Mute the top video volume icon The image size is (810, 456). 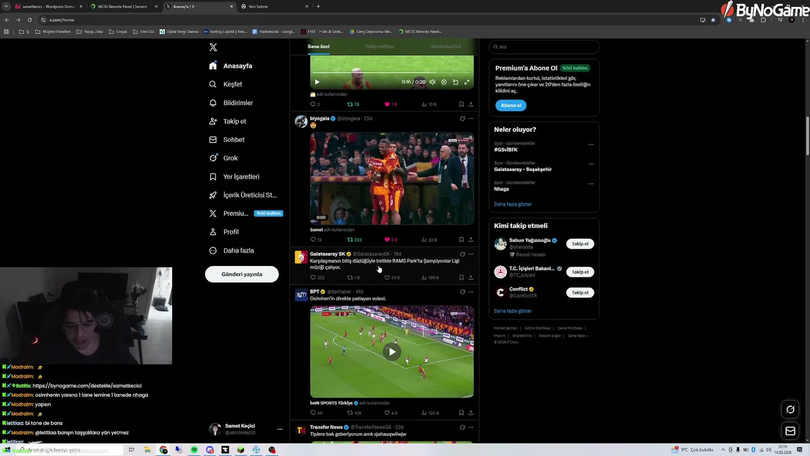(x=432, y=82)
